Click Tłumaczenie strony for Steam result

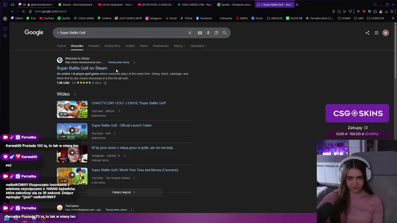(119, 62)
